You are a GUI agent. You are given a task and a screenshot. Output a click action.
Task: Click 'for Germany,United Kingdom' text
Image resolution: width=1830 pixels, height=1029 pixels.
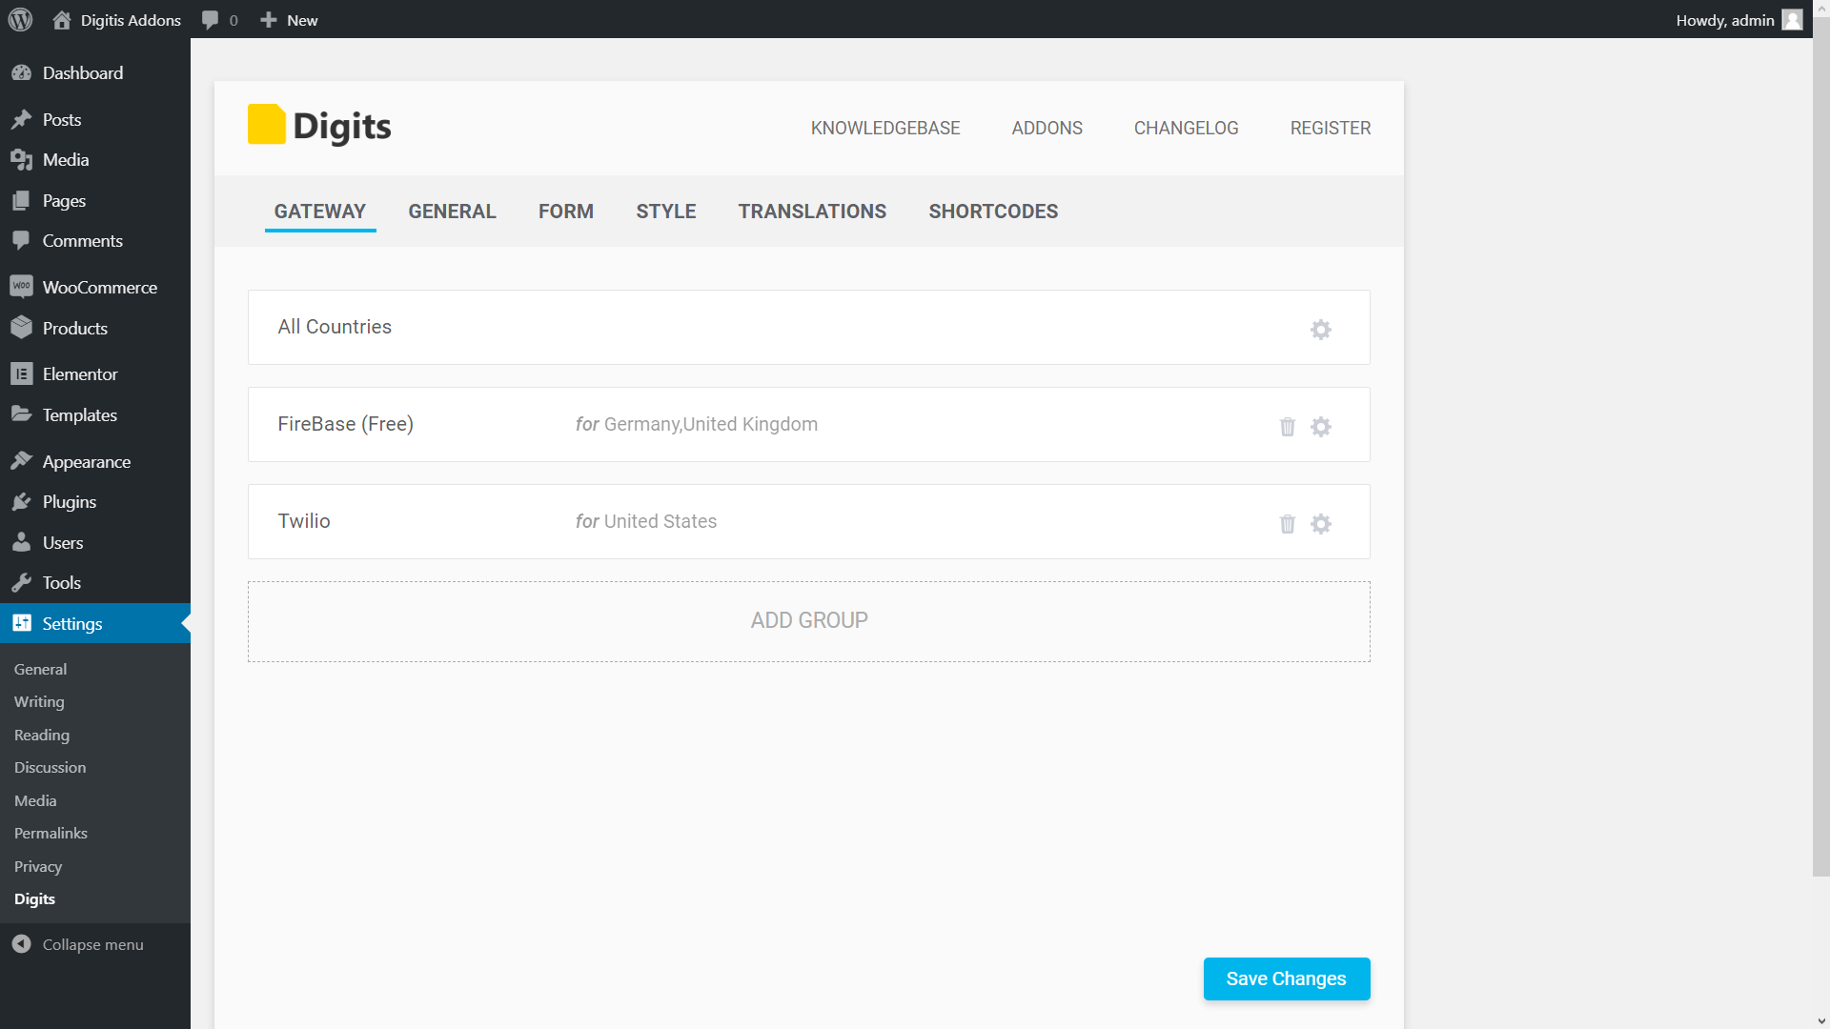coord(697,424)
